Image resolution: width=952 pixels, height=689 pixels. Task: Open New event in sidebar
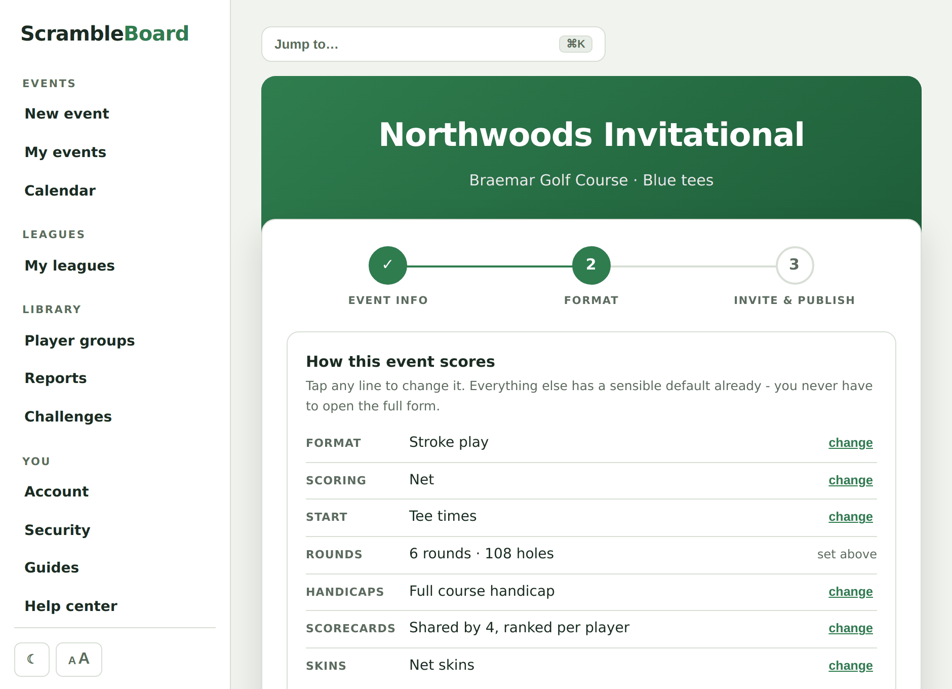(x=67, y=113)
